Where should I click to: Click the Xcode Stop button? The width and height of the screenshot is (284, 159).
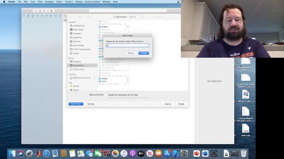[51, 11]
